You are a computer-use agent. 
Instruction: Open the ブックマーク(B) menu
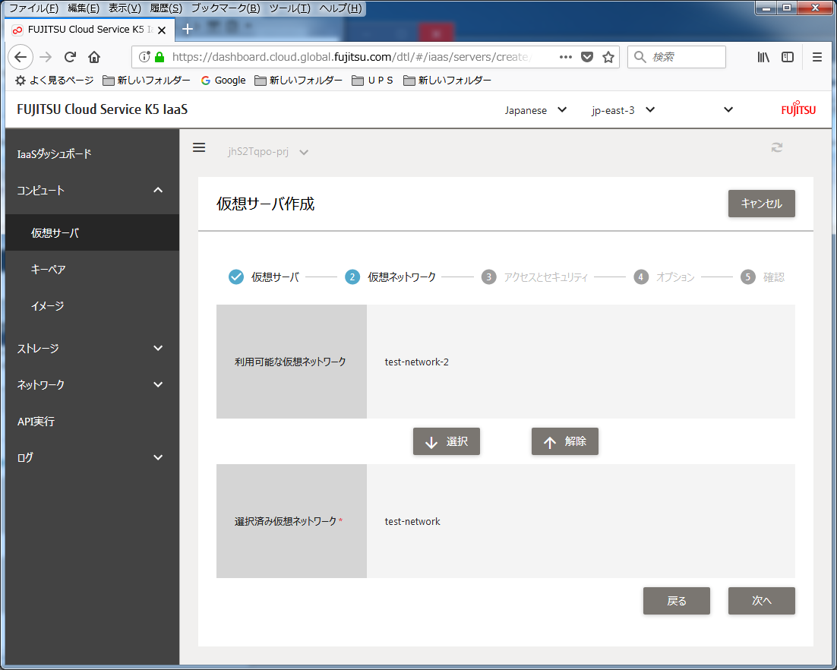pyautogui.click(x=226, y=8)
